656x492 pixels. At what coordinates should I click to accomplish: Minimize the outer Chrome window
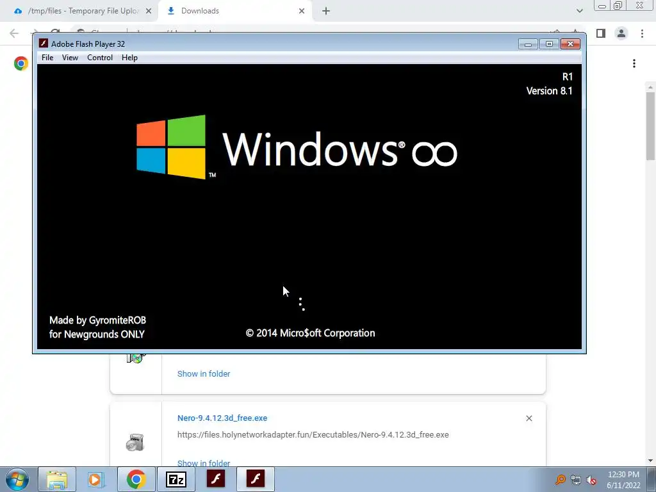[x=602, y=6]
